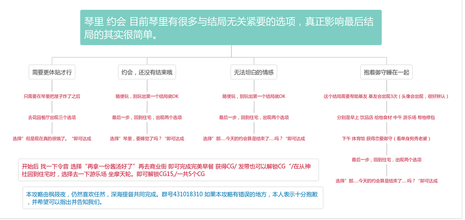Screen dimensions: 465x220
Task: Select the teal root node 琴里 约会
Action: click(x=231, y=27)
